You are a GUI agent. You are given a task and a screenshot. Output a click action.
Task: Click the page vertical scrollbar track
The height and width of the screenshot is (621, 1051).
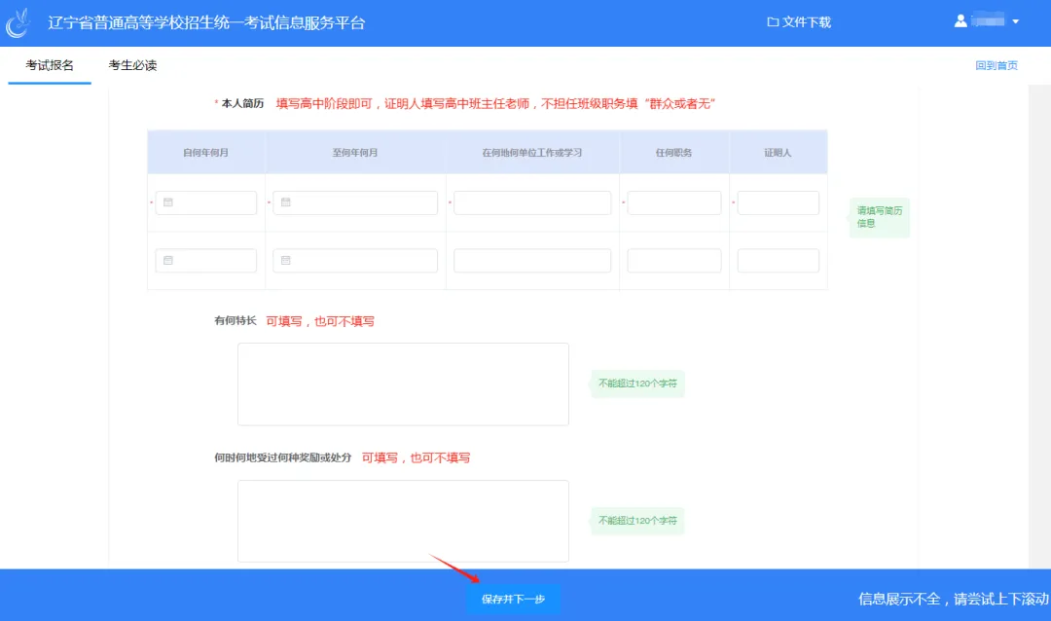[1039, 327]
